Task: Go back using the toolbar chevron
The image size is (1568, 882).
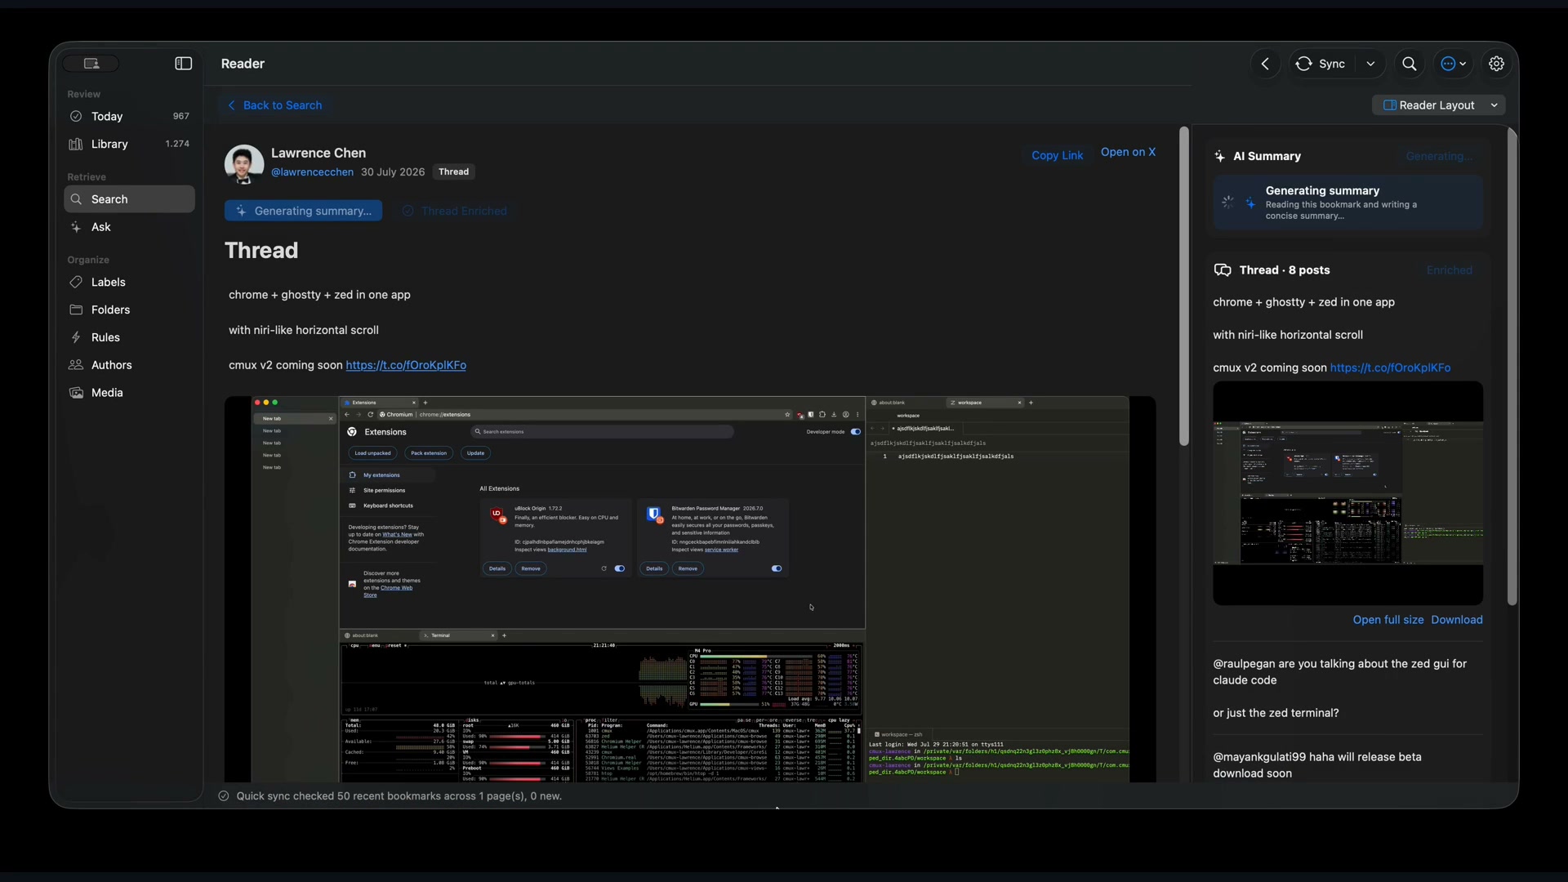Action: point(1265,64)
